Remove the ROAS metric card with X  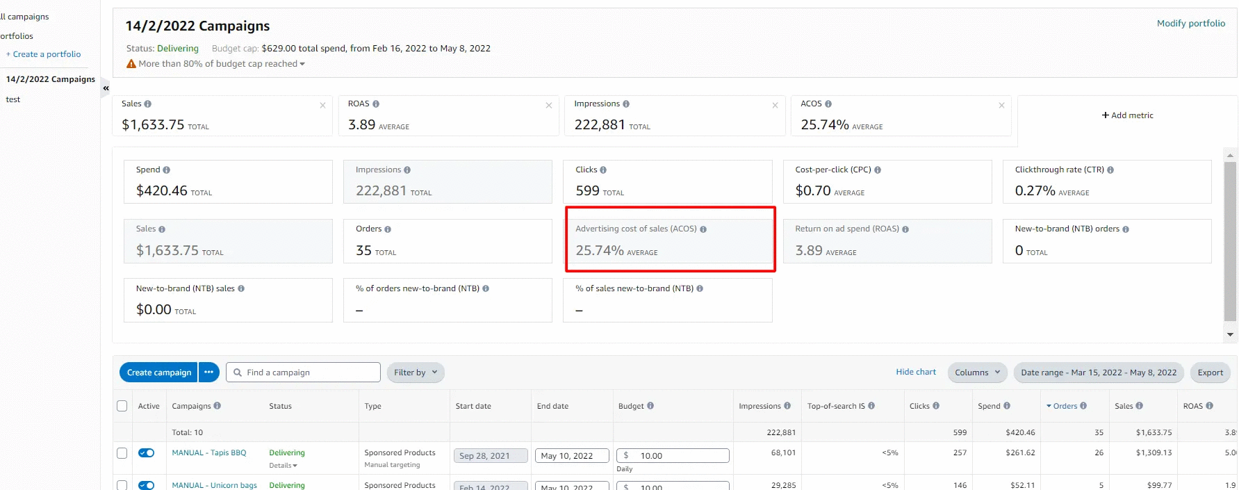[x=548, y=106]
